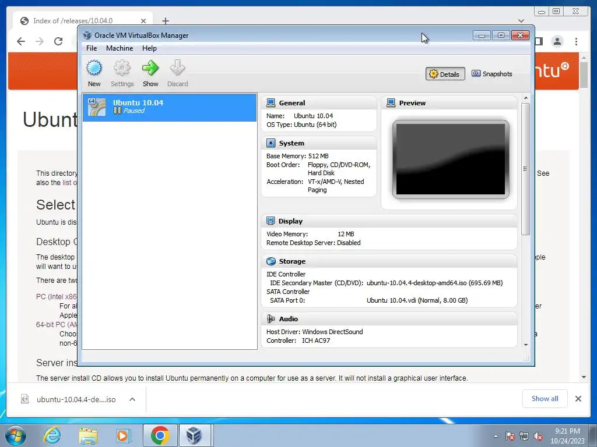Click the Video Memory 12 MB value
Viewport: 597px width, 447px height.
[x=346, y=234]
